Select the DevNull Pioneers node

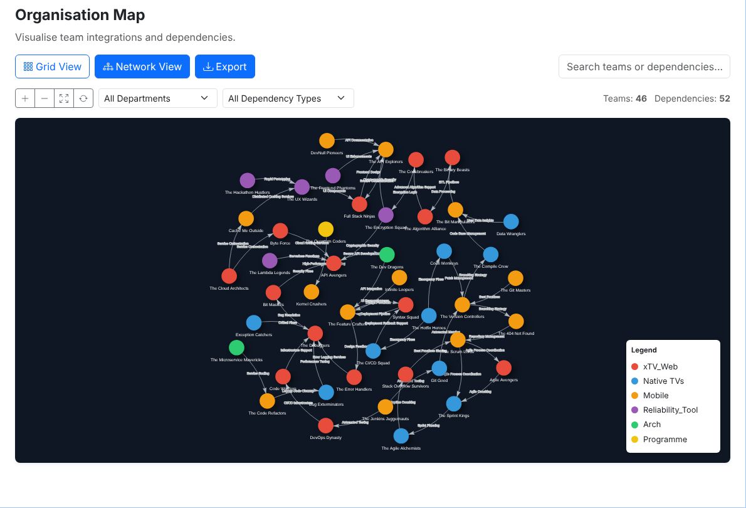coord(327,141)
